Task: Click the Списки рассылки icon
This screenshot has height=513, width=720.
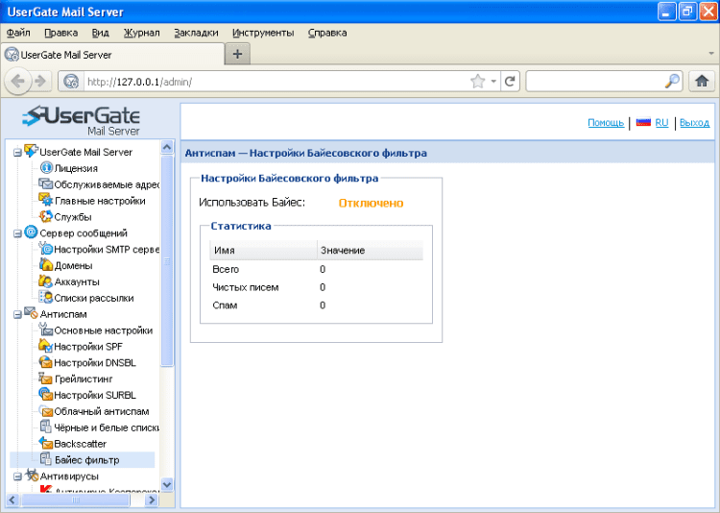Action: point(45,297)
